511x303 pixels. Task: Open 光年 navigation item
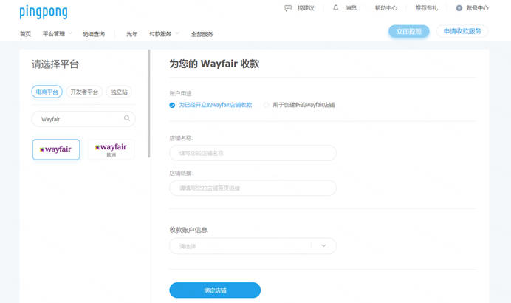click(x=131, y=34)
